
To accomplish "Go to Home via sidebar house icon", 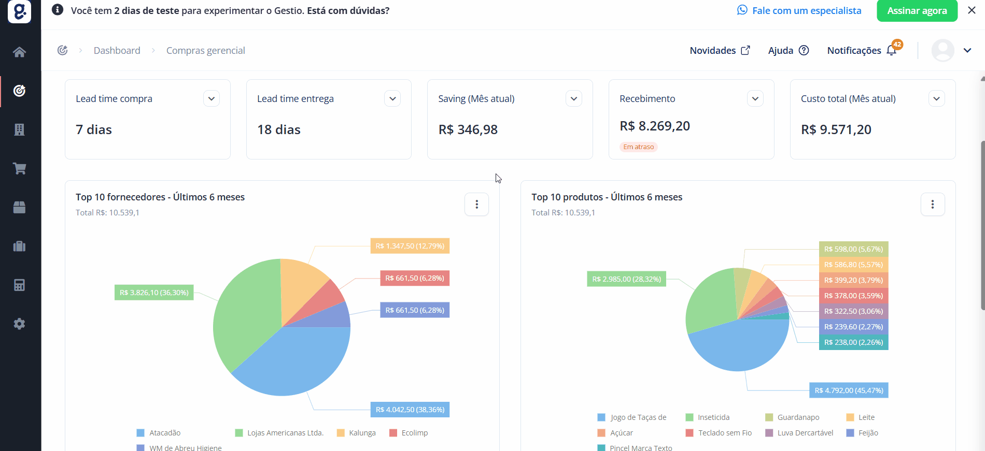I will click(19, 52).
